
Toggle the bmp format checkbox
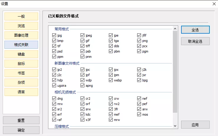tap(54, 41)
